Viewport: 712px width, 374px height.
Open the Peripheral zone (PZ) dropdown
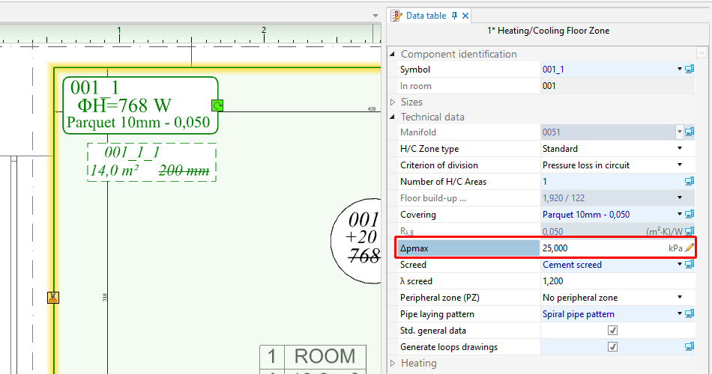click(x=680, y=298)
